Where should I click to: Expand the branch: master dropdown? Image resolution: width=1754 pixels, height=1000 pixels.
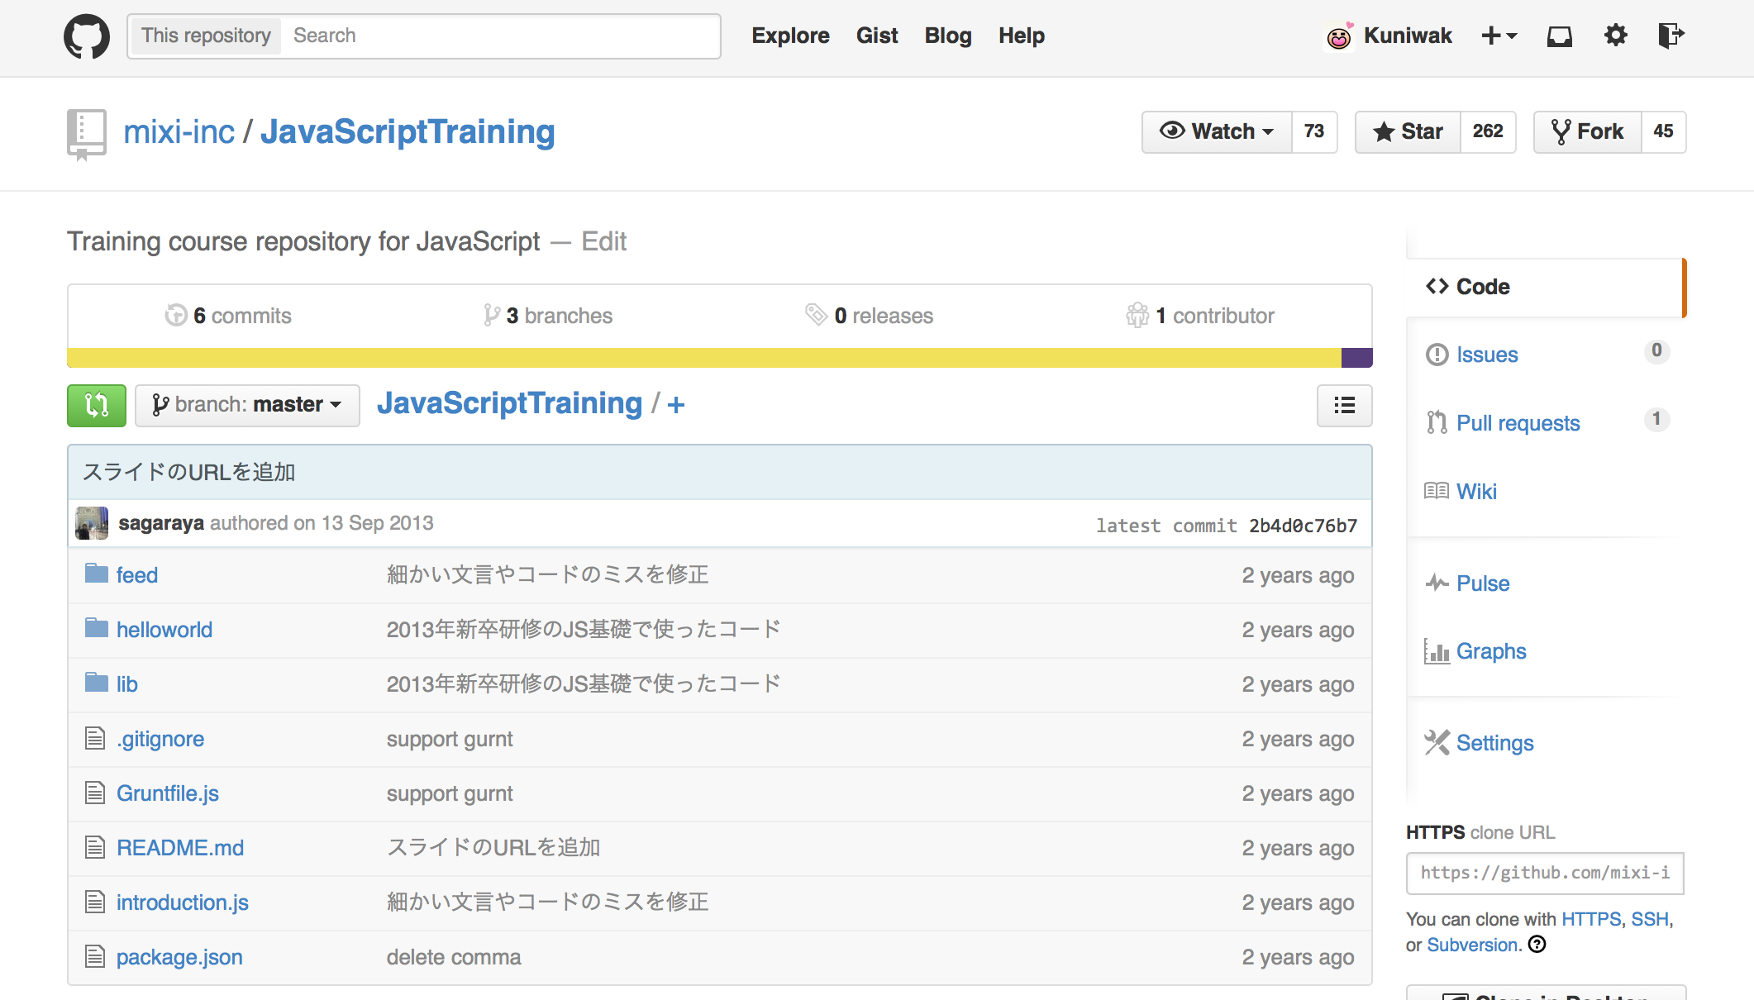coord(247,405)
